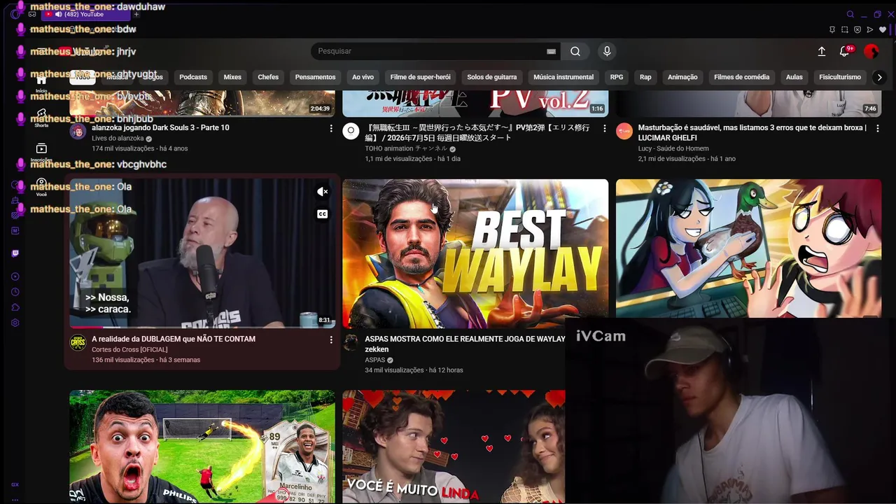Open the Cortes do Cross channel avatar
Viewport: 896px width, 504px height.
[78, 342]
